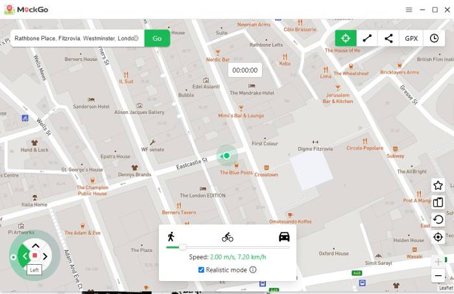The image size is (454, 294).
Task: Open the history clock icon
Action: (x=434, y=38)
